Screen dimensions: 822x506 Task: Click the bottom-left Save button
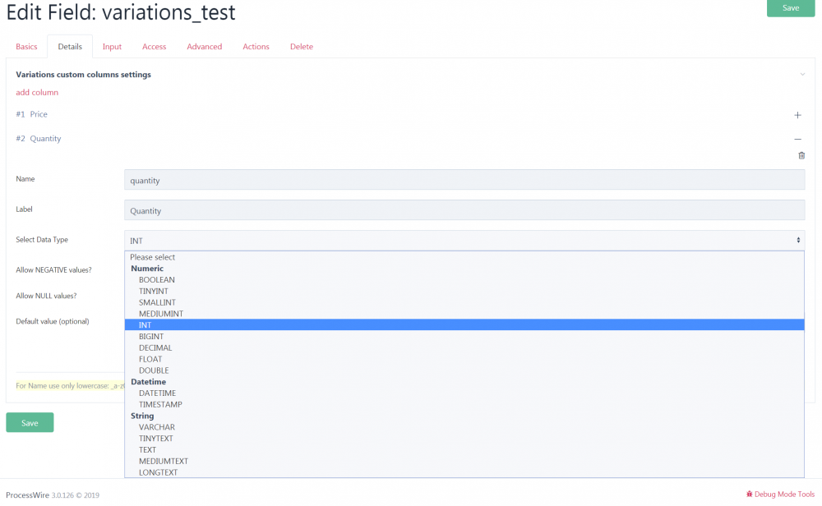[x=30, y=423]
